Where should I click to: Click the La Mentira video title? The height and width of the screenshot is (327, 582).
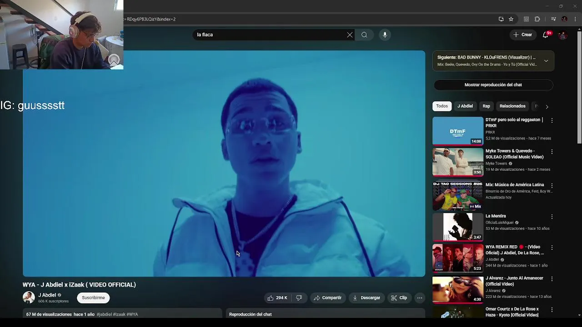(496, 216)
